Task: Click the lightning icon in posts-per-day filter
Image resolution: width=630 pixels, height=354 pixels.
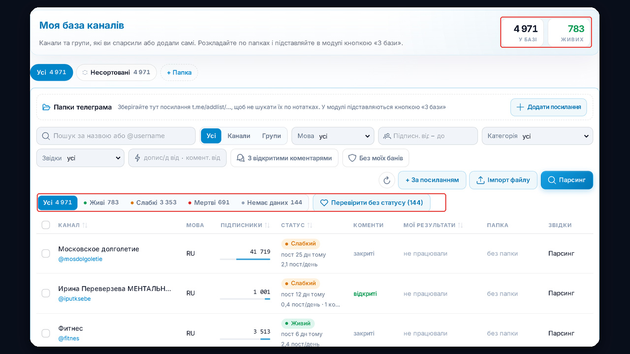Action: point(137,158)
